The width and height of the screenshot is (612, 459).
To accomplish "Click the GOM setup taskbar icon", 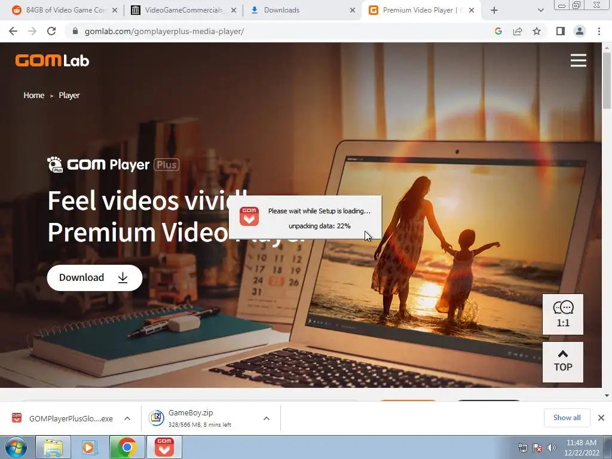I will pos(164,447).
